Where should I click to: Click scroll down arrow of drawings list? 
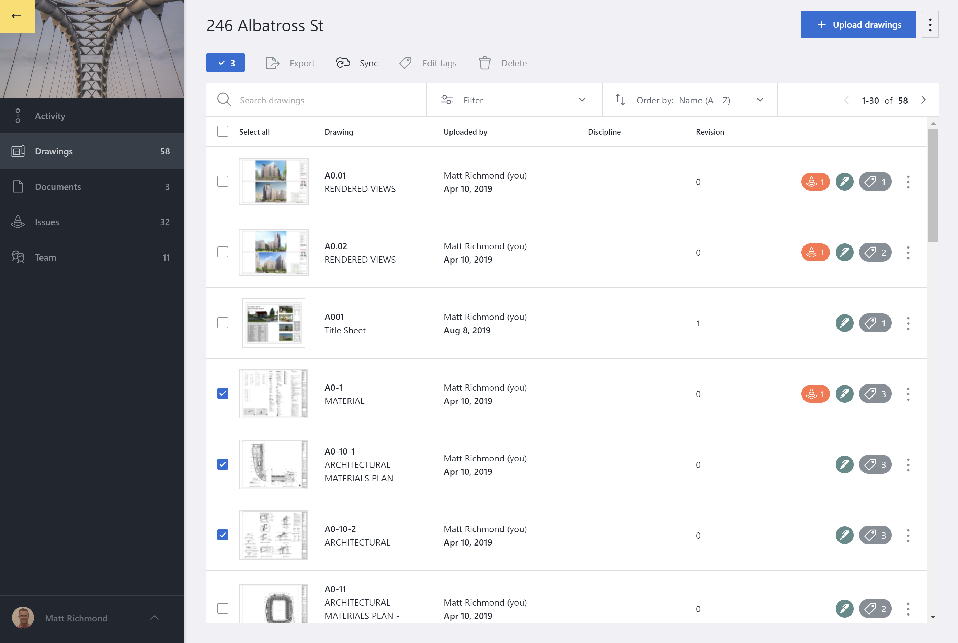point(933,617)
